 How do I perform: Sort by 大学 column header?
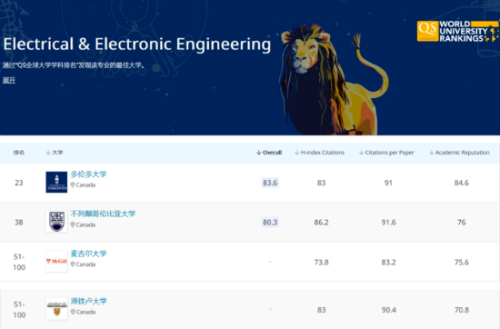point(55,153)
